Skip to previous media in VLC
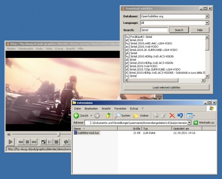The height and width of the screenshot is (179, 222). pyautogui.click(x=21, y=142)
